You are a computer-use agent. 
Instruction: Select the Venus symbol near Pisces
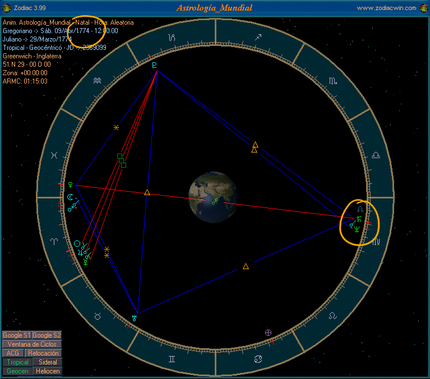click(x=71, y=184)
